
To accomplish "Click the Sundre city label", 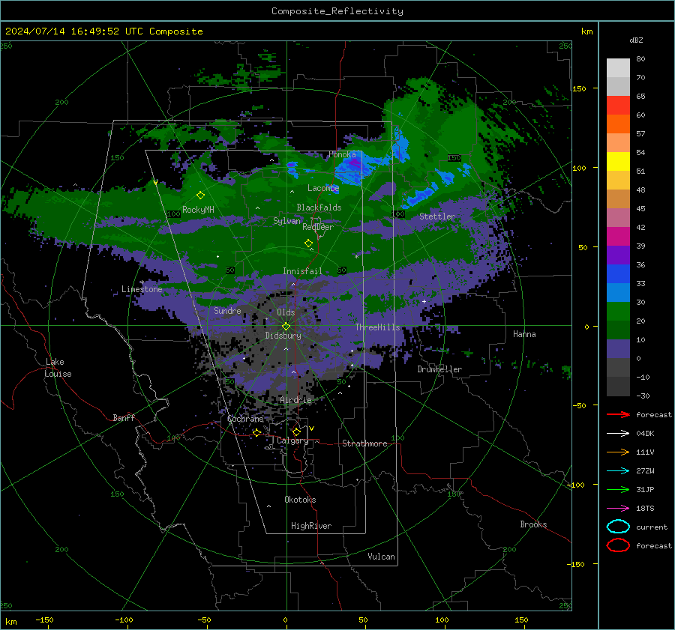I will click(227, 310).
